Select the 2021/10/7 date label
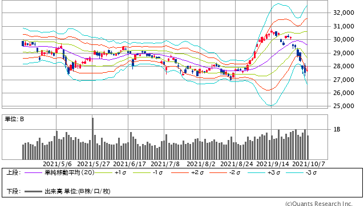The width and height of the screenshot is (364, 206). coord(309,164)
